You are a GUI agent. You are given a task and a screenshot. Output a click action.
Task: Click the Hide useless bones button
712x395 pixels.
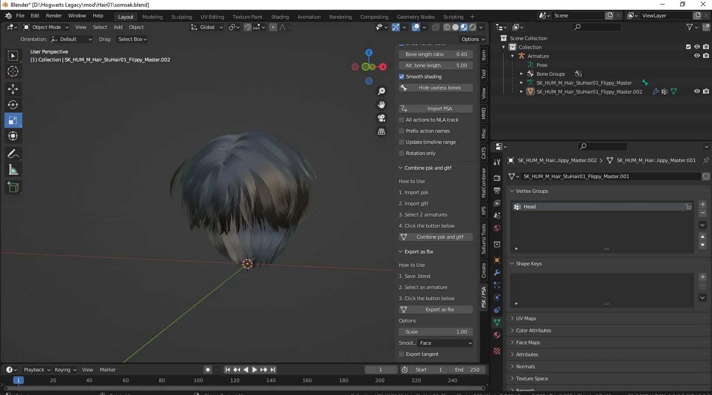pyautogui.click(x=436, y=88)
